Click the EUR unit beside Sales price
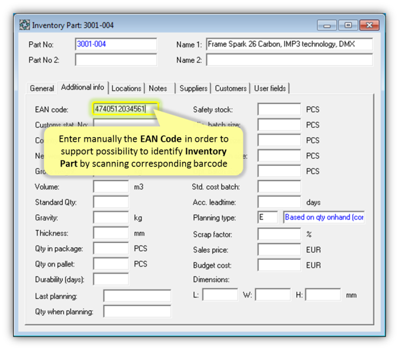This screenshot has height=350, width=399. (x=314, y=250)
